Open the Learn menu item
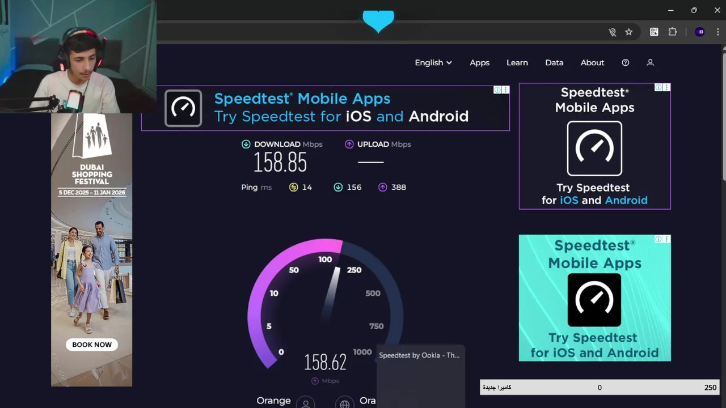The image size is (726, 408). tap(517, 63)
